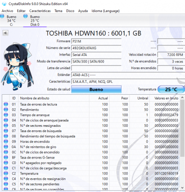Click the Estándar field showing ATA8-ACS
Image resolution: width=185 pixels, height=192 pixels.
click(128, 75)
